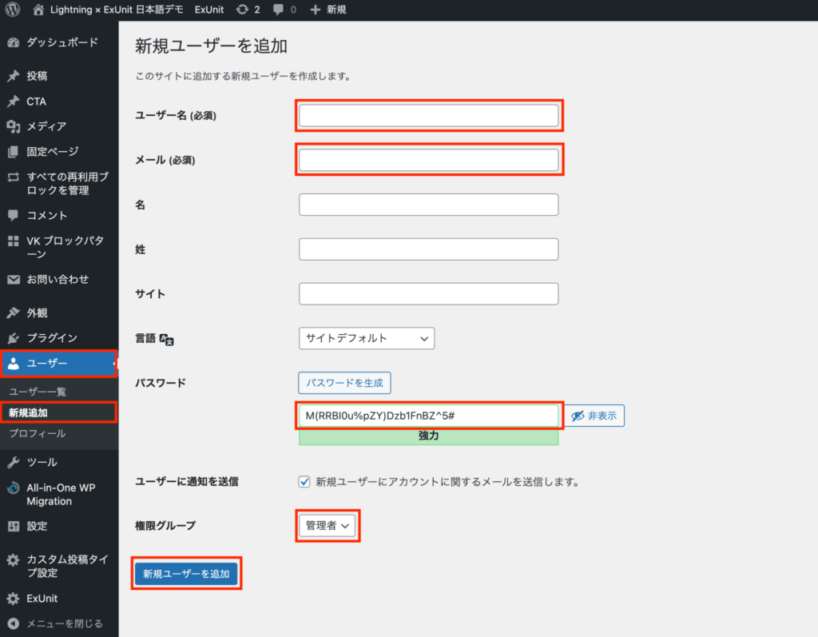Uncheck the send user notification checkbox

304,482
